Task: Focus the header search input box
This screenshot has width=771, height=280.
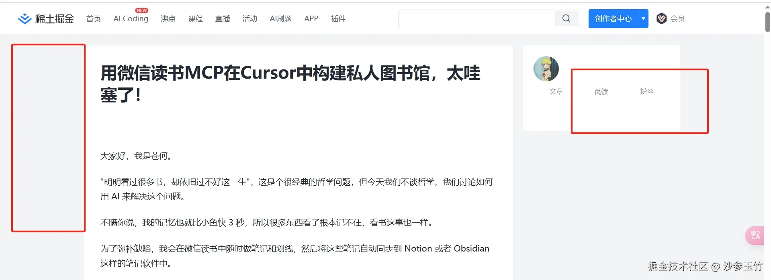Action: (x=477, y=18)
